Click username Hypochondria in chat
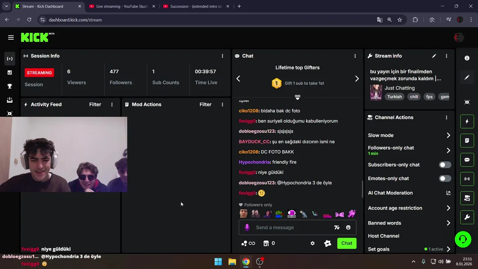 pyautogui.click(x=254, y=162)
